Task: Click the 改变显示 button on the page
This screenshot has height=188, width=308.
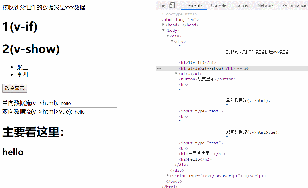Action: tap(15, 88)
